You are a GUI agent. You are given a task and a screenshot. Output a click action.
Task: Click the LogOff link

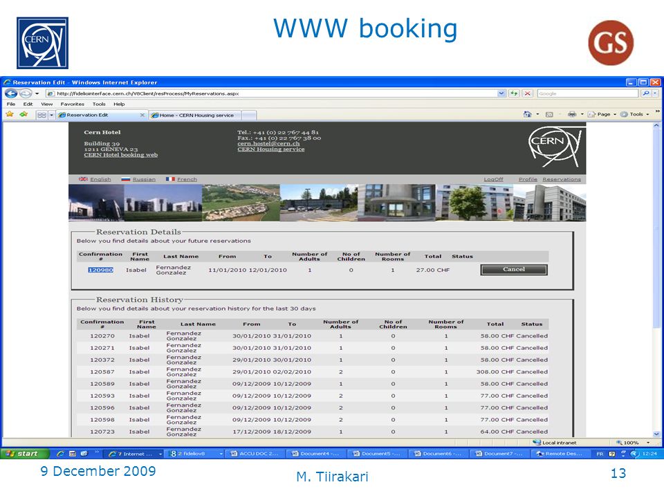[493, 180]
